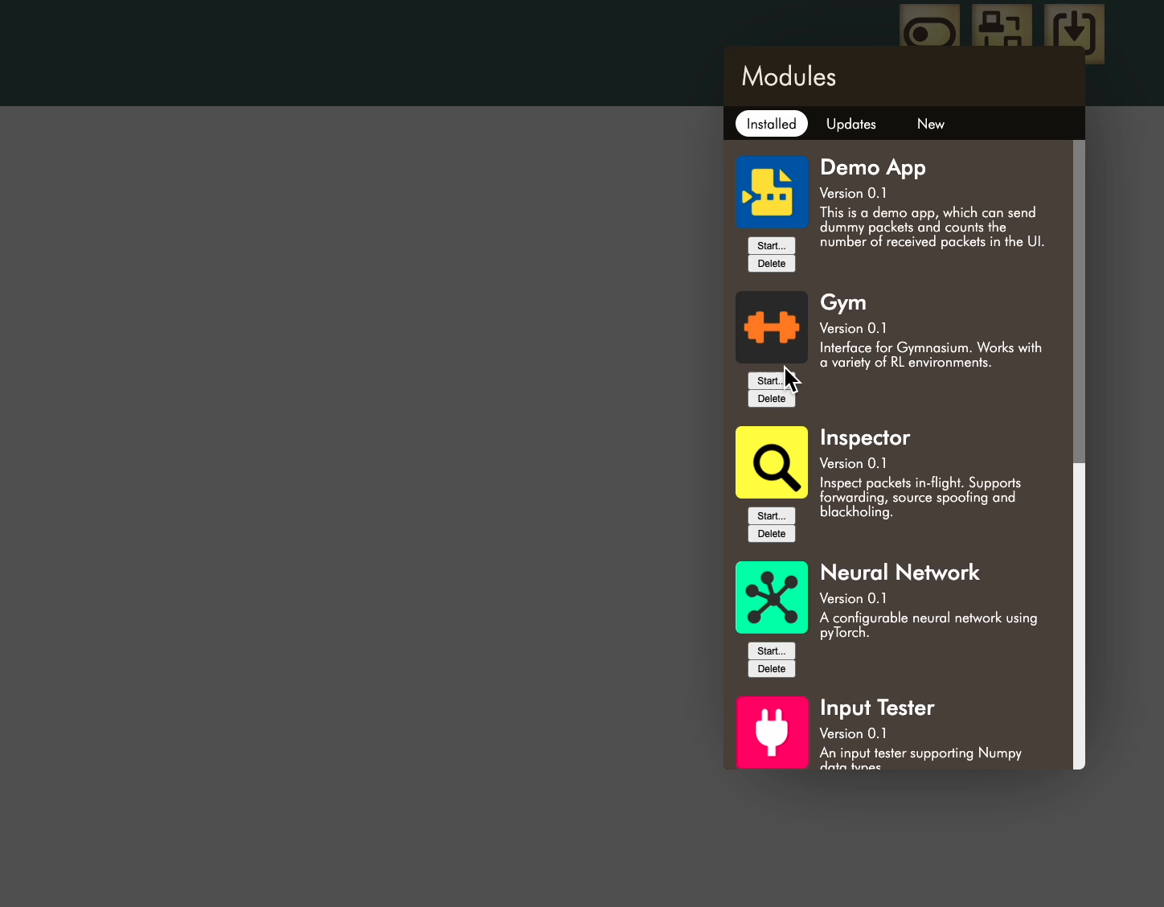Switch to the Updates tab
Viewport: 1164px width, 907px height.
pos(850,124)
